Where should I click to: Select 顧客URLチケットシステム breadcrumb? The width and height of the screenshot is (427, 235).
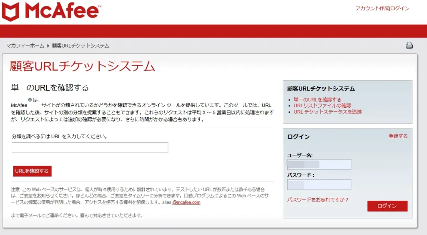pyautogui.click(x=80, y=46)
